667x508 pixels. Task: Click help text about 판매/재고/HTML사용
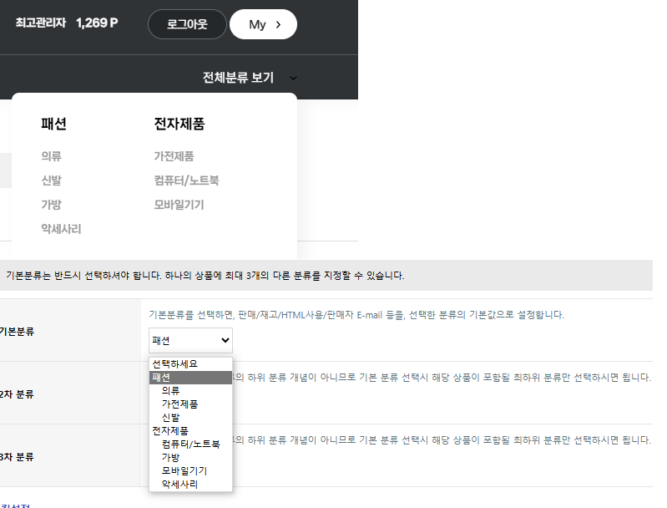356,315
